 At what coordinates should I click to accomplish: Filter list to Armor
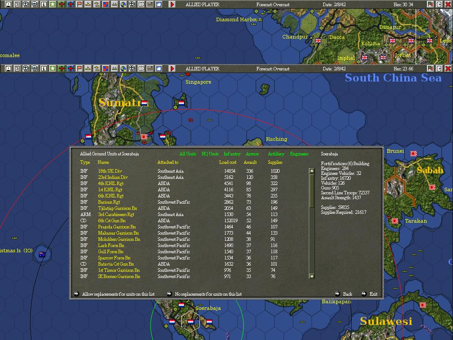coord(252,154)
